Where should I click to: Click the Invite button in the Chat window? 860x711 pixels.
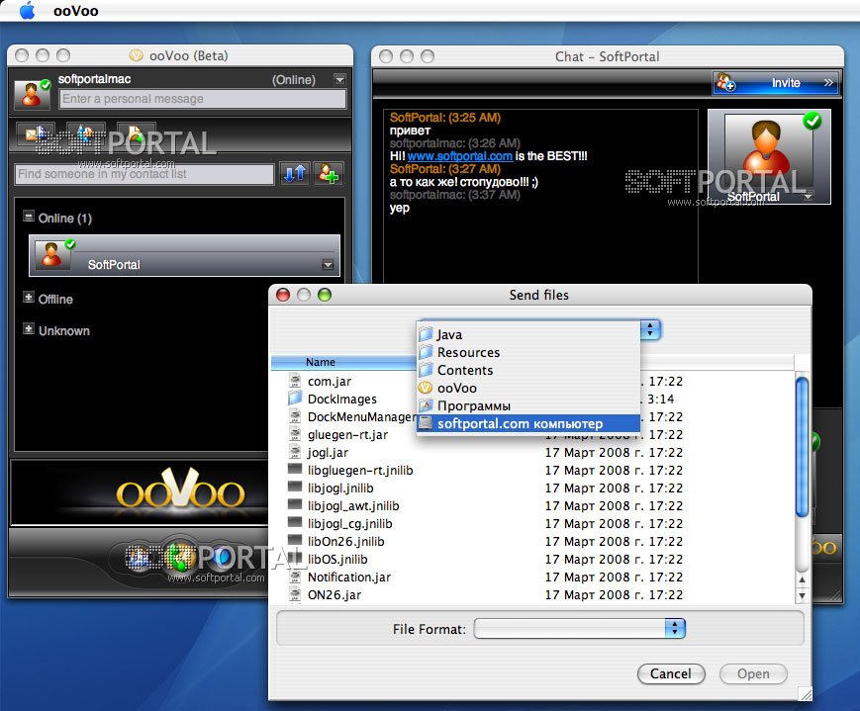point(776,83)
